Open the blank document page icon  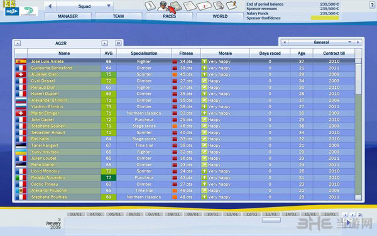click(190, 6)
